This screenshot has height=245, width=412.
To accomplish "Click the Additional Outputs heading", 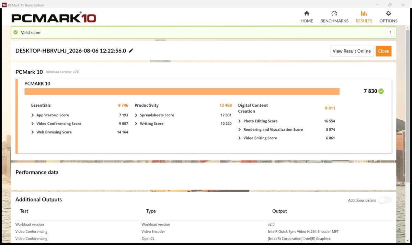I will (38, 199).
